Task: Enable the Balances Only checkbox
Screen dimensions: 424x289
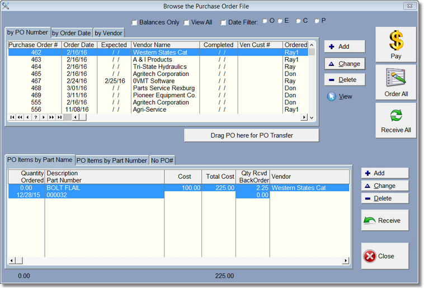Action: (x=134, y=22)
